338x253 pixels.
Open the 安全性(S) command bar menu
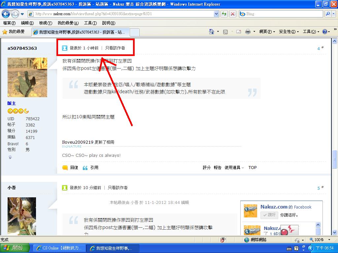[x=288, y=32]
